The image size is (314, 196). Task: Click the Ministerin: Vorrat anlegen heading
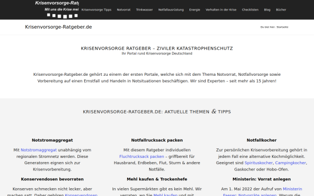[262, 179]
